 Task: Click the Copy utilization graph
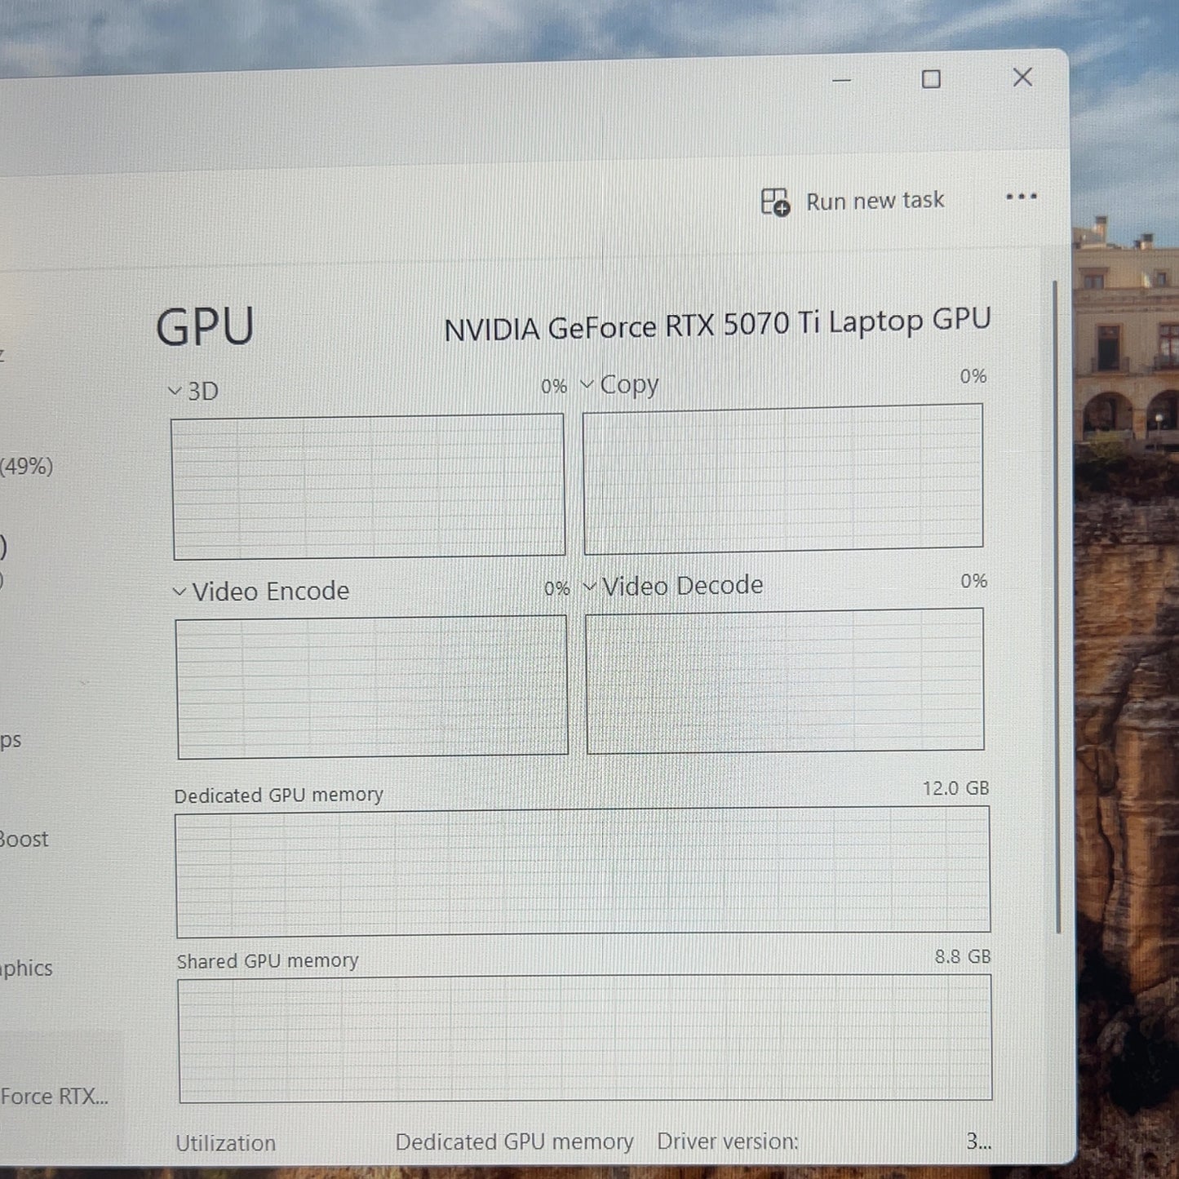pyautogui.click(x=783, y=479)
